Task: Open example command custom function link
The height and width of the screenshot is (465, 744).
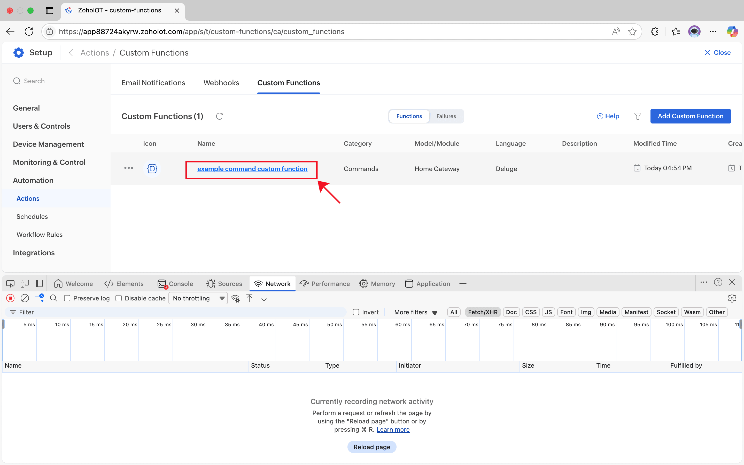Action: pos(252,169)
